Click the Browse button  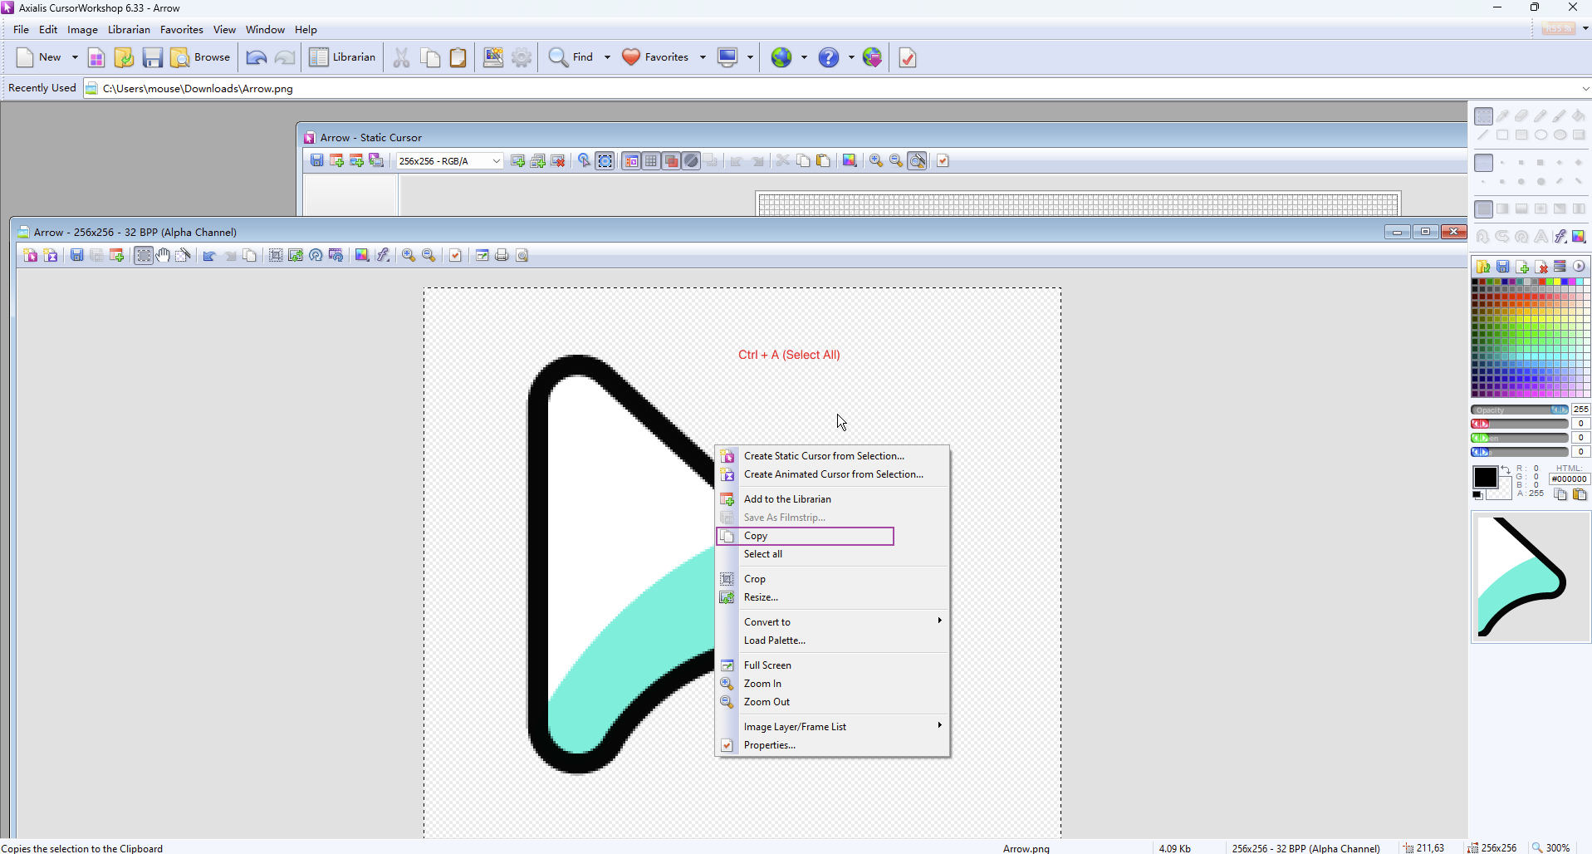(201, 57)
